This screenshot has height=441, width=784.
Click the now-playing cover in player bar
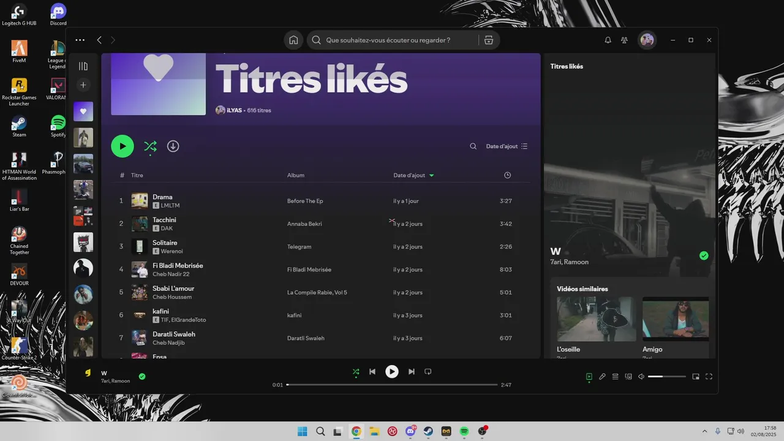click(88, 373)
